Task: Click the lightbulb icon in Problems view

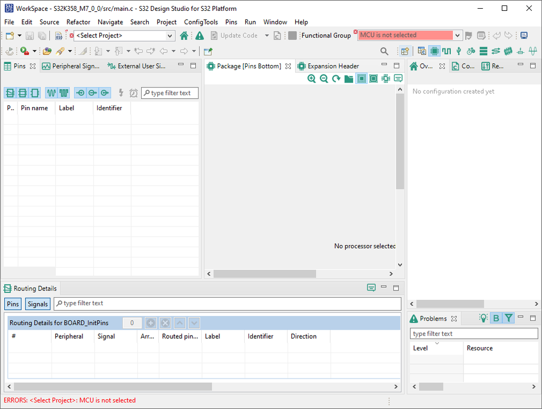Action: tap(483, 318)
